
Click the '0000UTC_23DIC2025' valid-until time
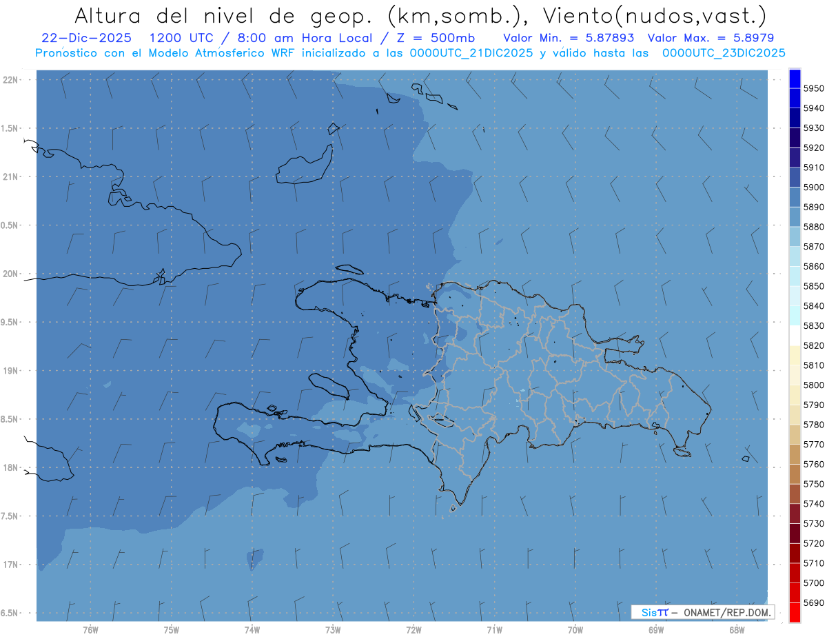click(x=724, y=53)
